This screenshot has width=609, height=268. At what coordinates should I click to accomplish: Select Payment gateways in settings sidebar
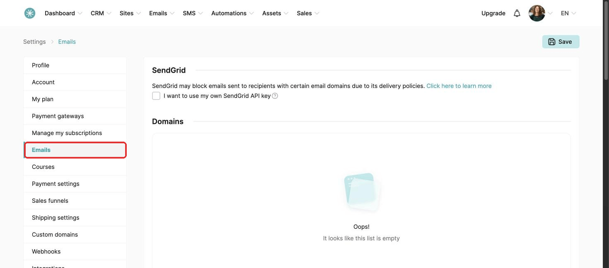coord(75,116)
